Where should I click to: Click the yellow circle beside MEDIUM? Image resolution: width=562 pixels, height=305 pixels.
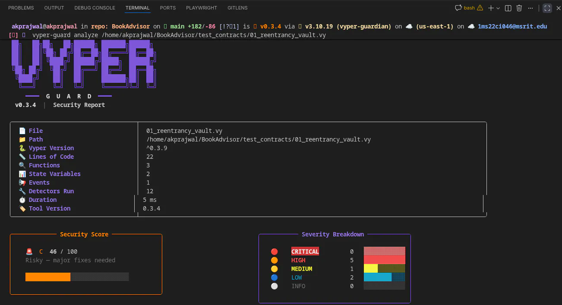click(x=274, y=269)
